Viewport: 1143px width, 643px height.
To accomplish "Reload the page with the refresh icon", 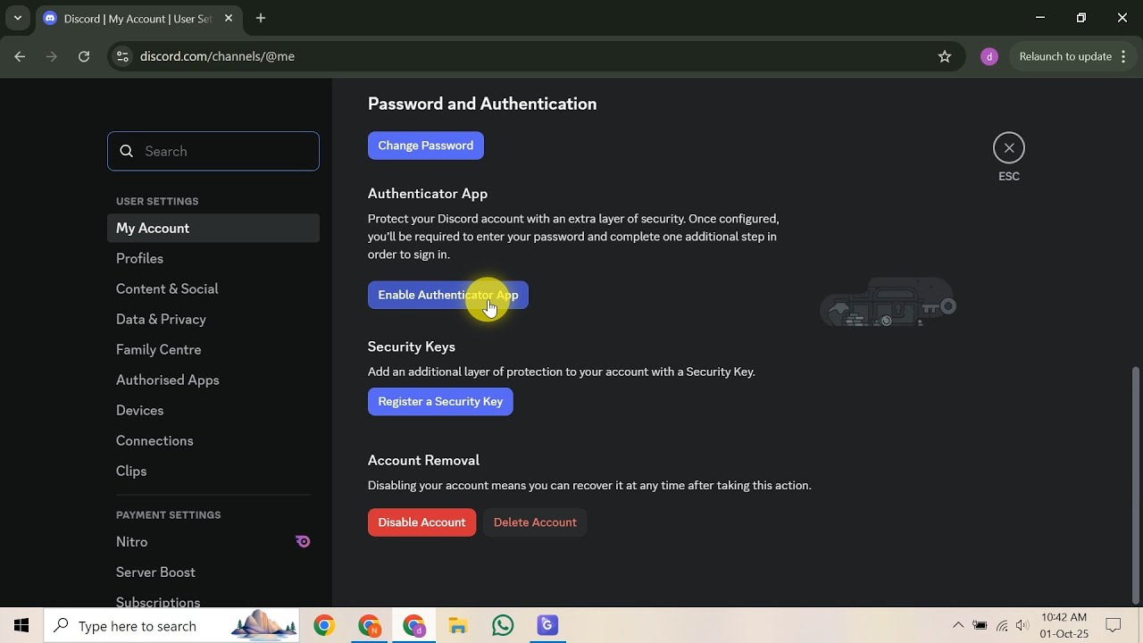I will coord(84,56).
